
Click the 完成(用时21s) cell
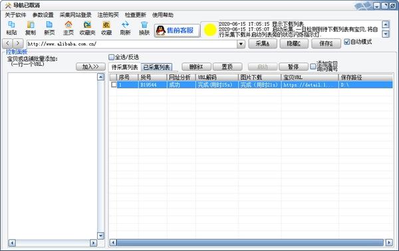pyautogui.click(x=260, y=85)
